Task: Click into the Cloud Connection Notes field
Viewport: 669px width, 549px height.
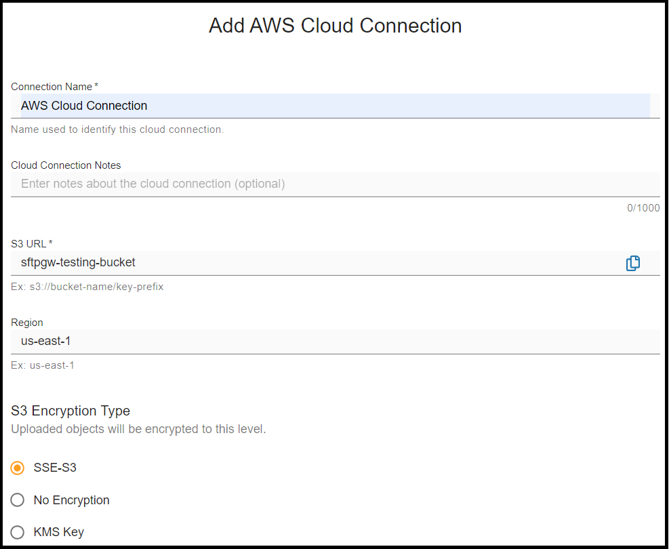Action: 336,184
